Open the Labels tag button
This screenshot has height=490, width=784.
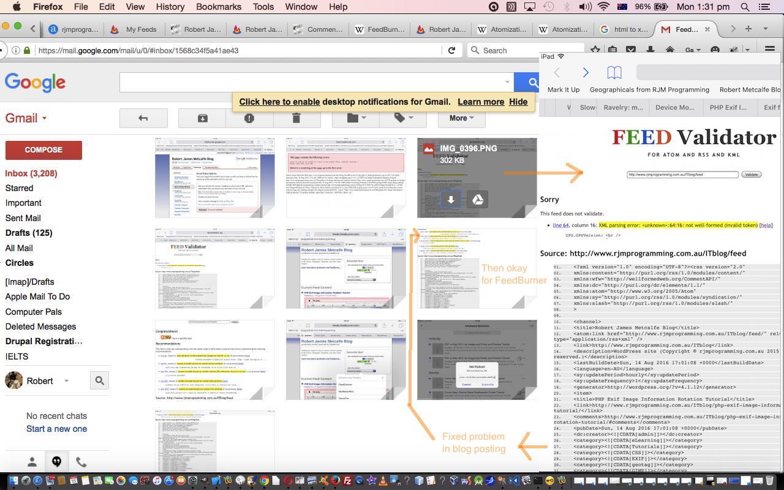tap(404, 118)
